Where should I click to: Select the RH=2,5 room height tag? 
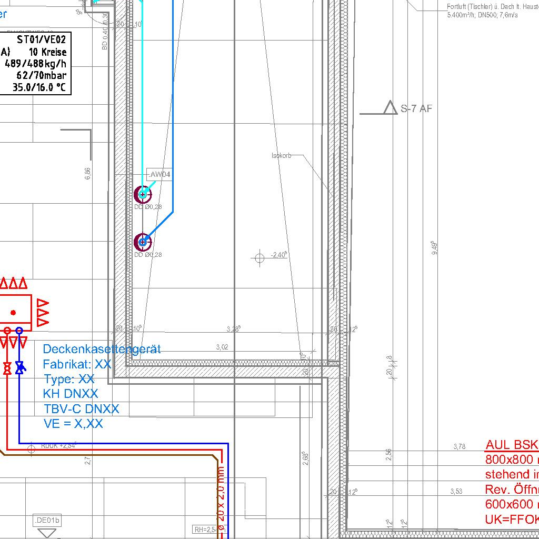[204, 529]
